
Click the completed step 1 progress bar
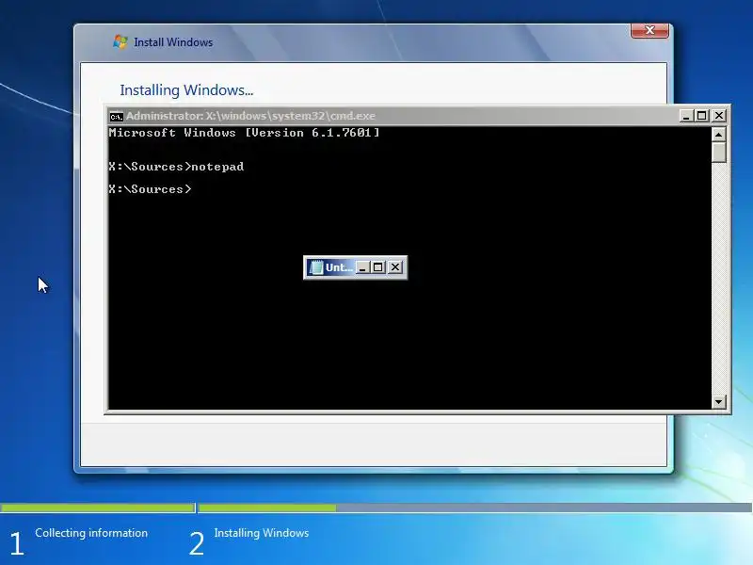pos(98,508)
